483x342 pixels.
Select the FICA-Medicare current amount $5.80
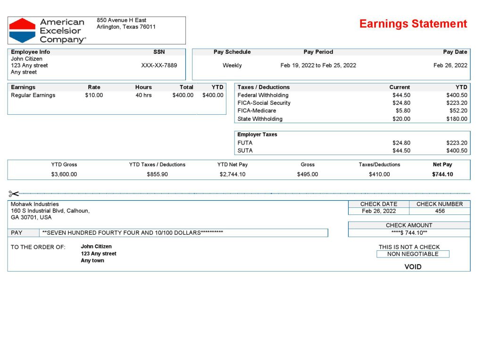coord(401,111)
